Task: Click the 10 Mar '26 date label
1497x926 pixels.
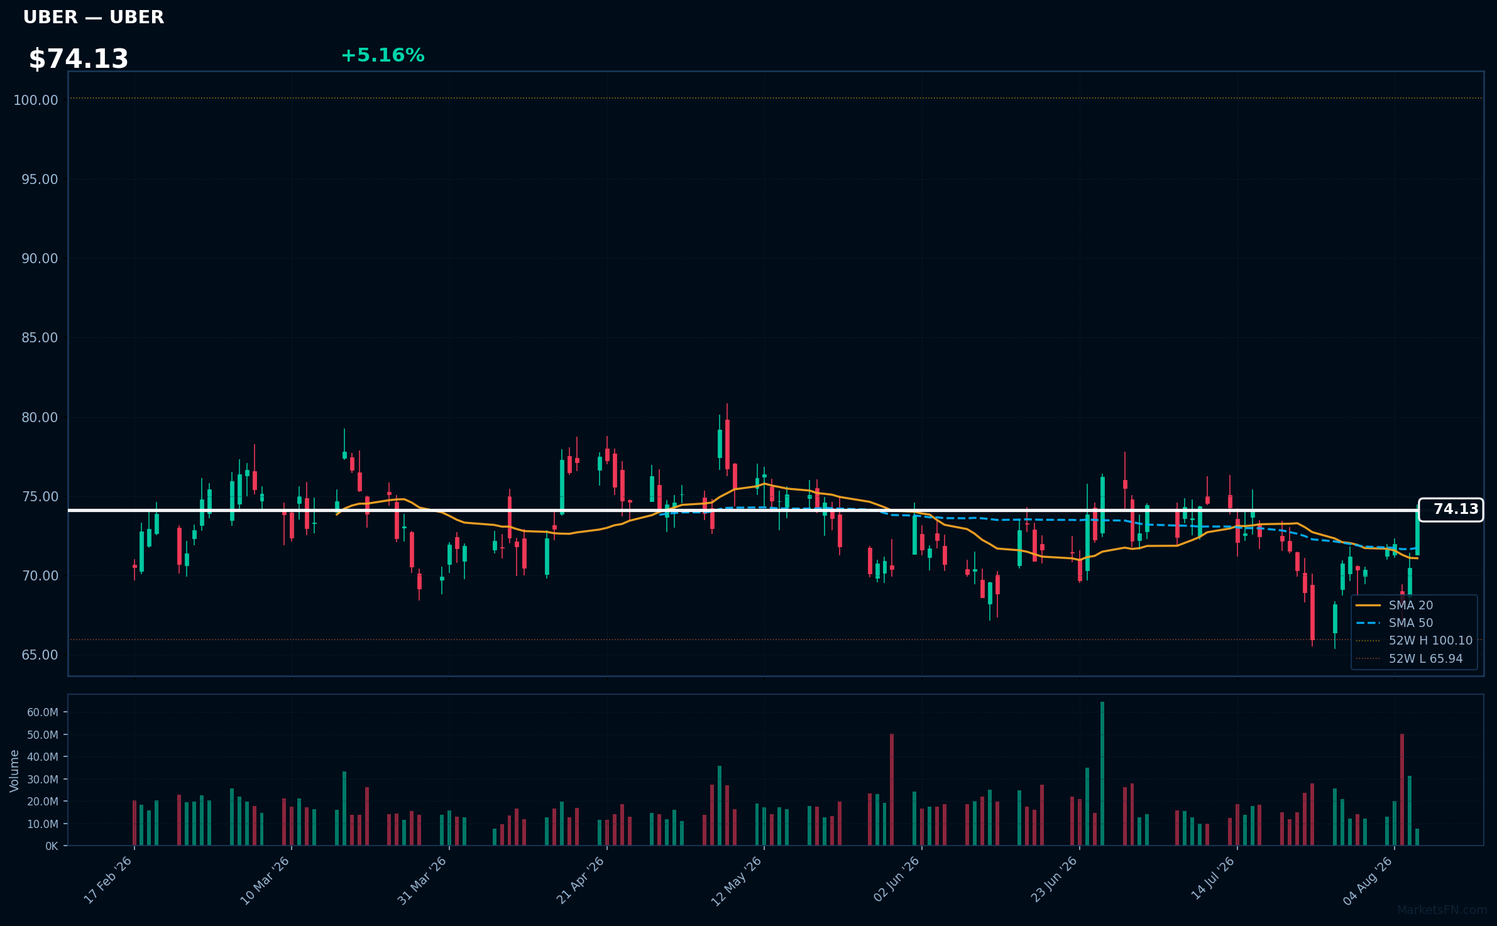Action: click(265, 880)
